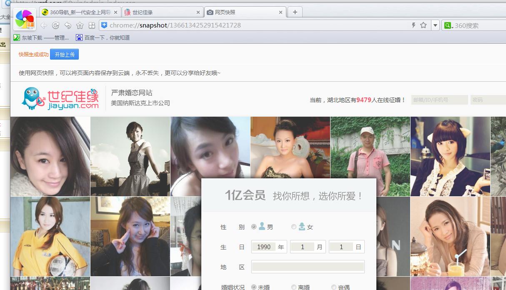Reload the page with refresh icon
Screen dimensions: 506x290
[55, 25]
